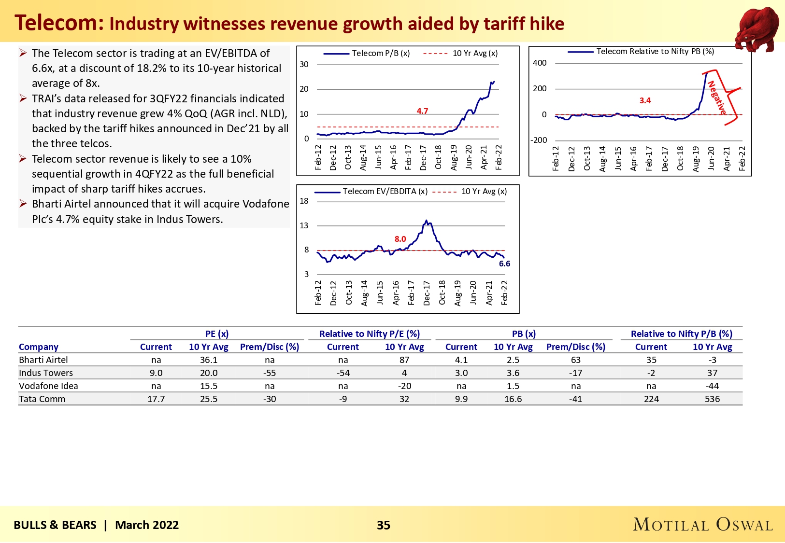Click the arrow bullet beside the 10% sequential growth paragraph
Image resolution: width=785 pixels, height=543 pixels.
[23, 159]
